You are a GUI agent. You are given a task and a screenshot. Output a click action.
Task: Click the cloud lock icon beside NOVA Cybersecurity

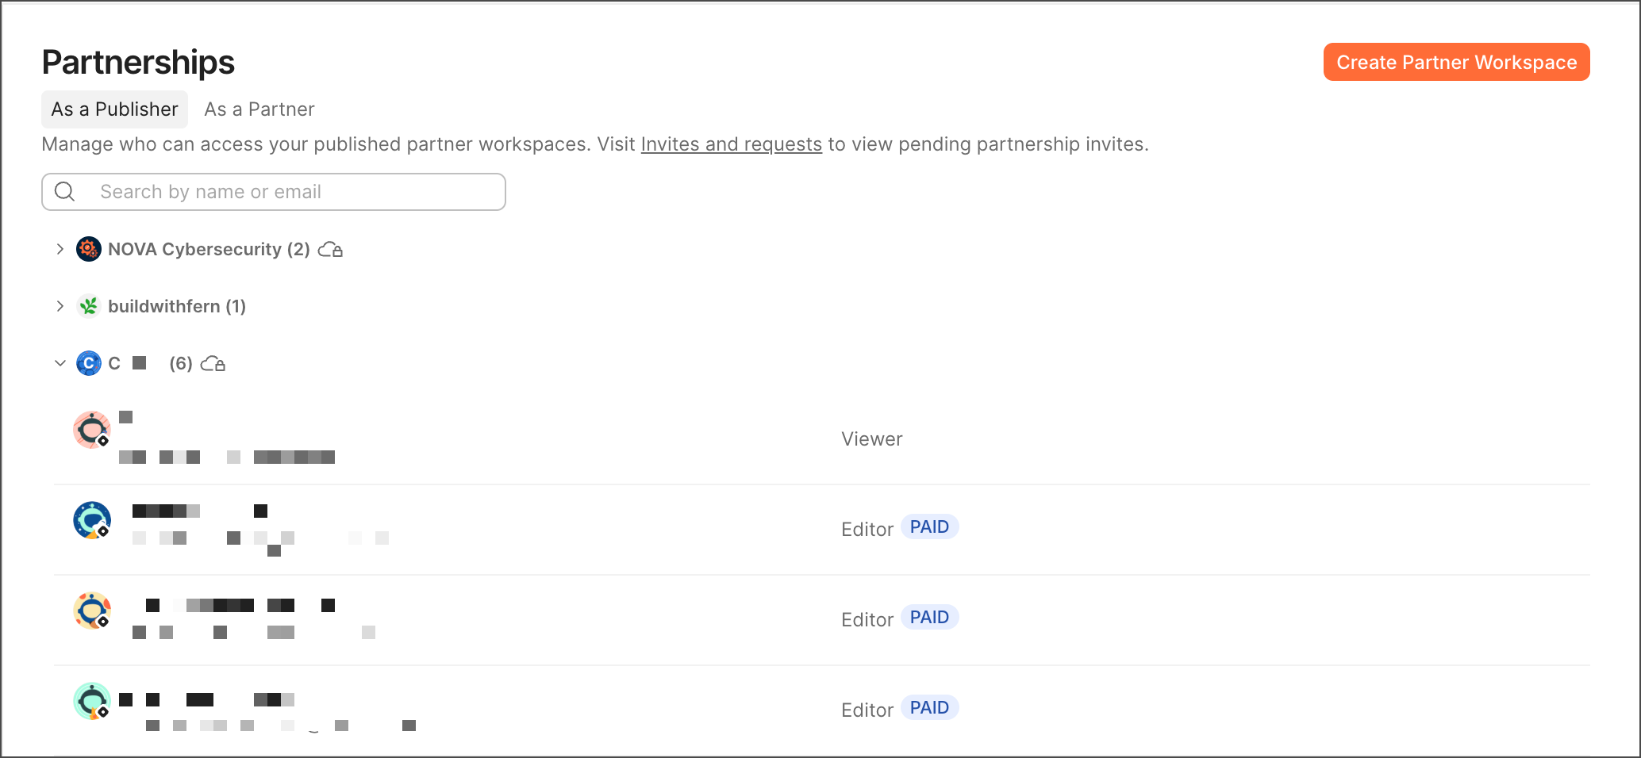pos(330,250)
